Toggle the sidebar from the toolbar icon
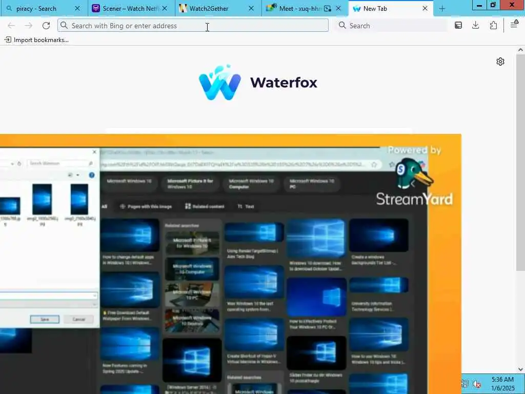 click(458, 26)
